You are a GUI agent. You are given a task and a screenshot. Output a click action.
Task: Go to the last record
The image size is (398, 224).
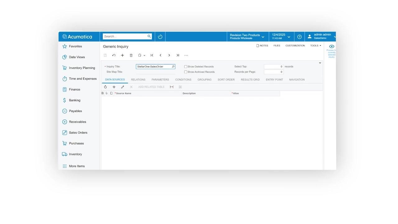(178, 55)
